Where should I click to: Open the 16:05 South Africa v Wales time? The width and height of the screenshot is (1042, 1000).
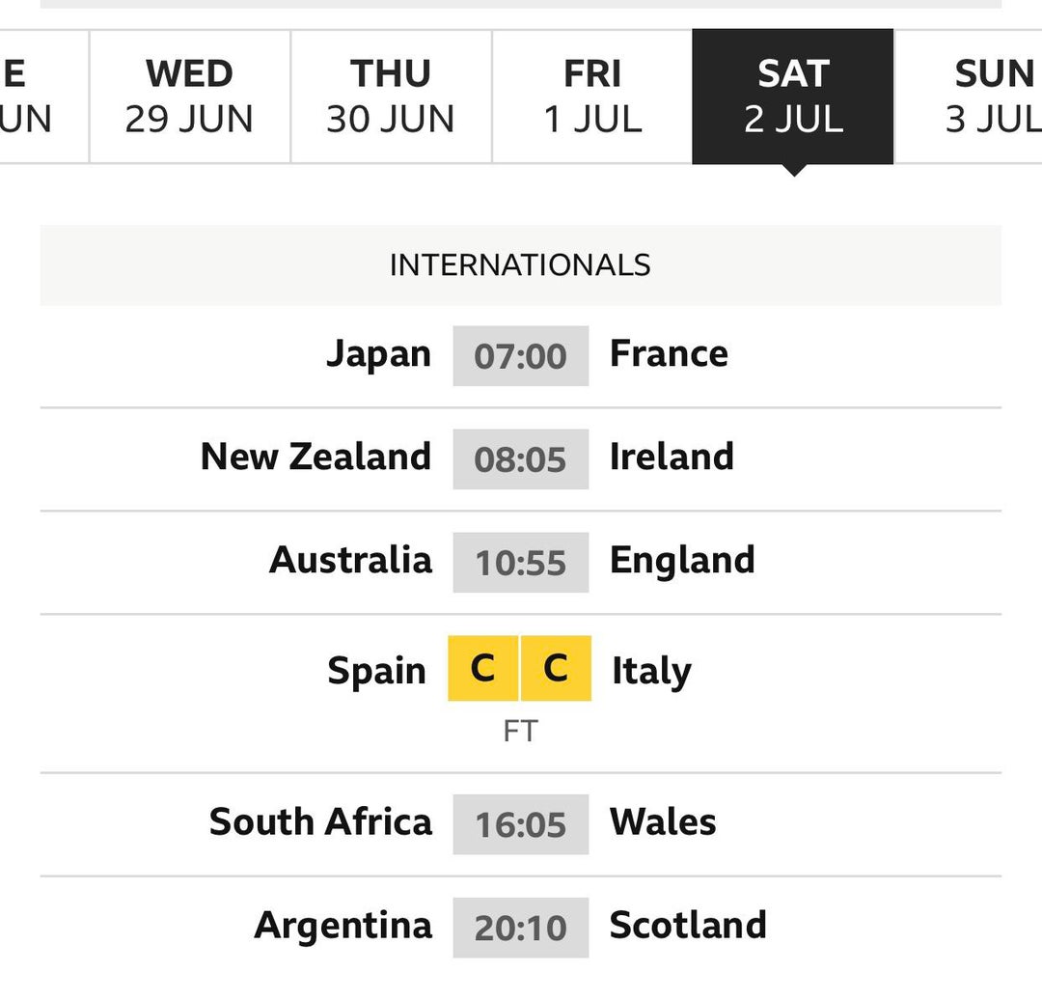tap(521, 824)
